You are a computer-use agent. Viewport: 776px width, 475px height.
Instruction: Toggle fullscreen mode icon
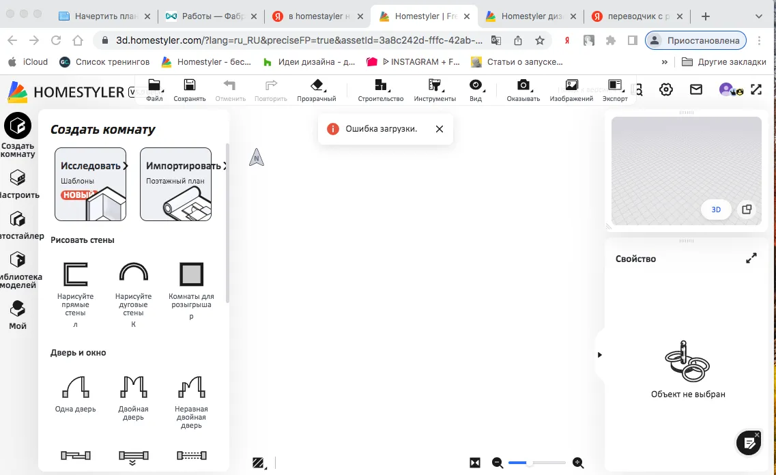(x=756, y=89)
